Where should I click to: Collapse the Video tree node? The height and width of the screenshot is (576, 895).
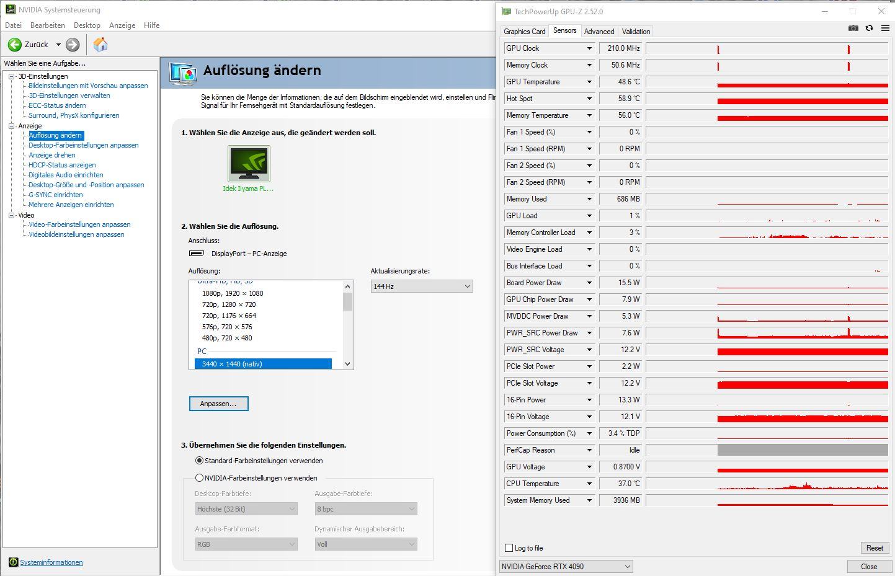pos(11,215)
